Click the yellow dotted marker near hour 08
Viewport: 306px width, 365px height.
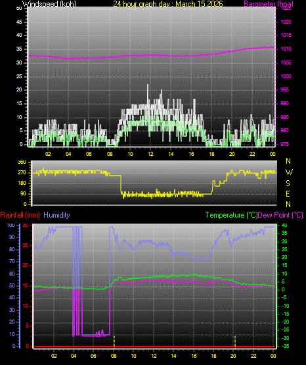point(114,341)
